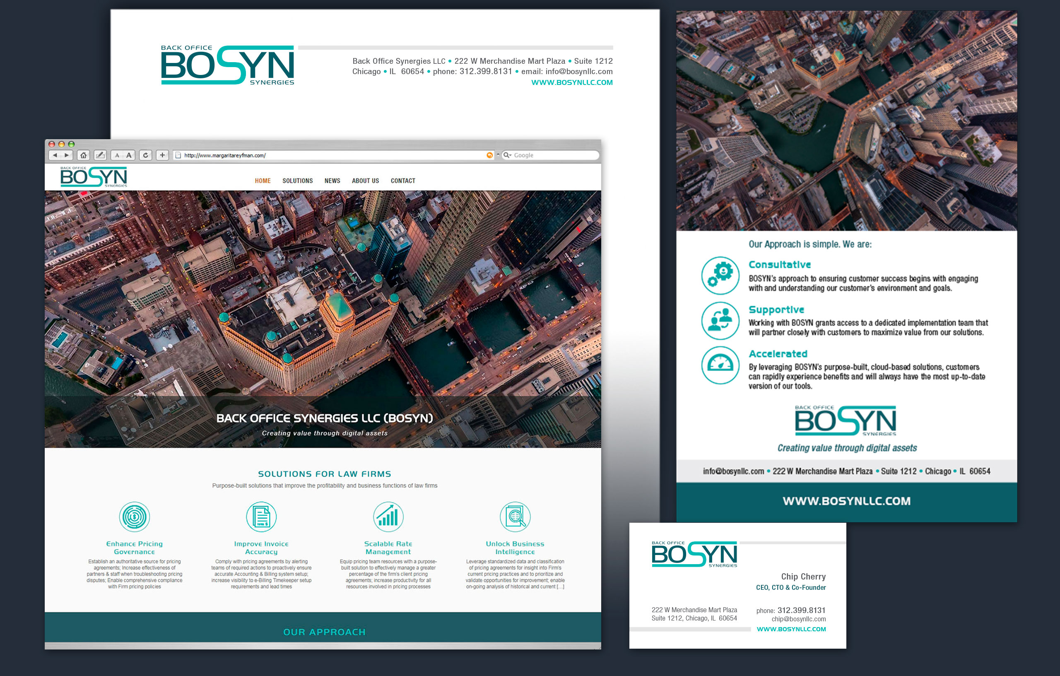Click the larger text size A button

pyautogui.click(x=129, y=155)
